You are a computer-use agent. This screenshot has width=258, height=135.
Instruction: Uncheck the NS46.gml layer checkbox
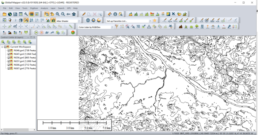click(9, 50)
